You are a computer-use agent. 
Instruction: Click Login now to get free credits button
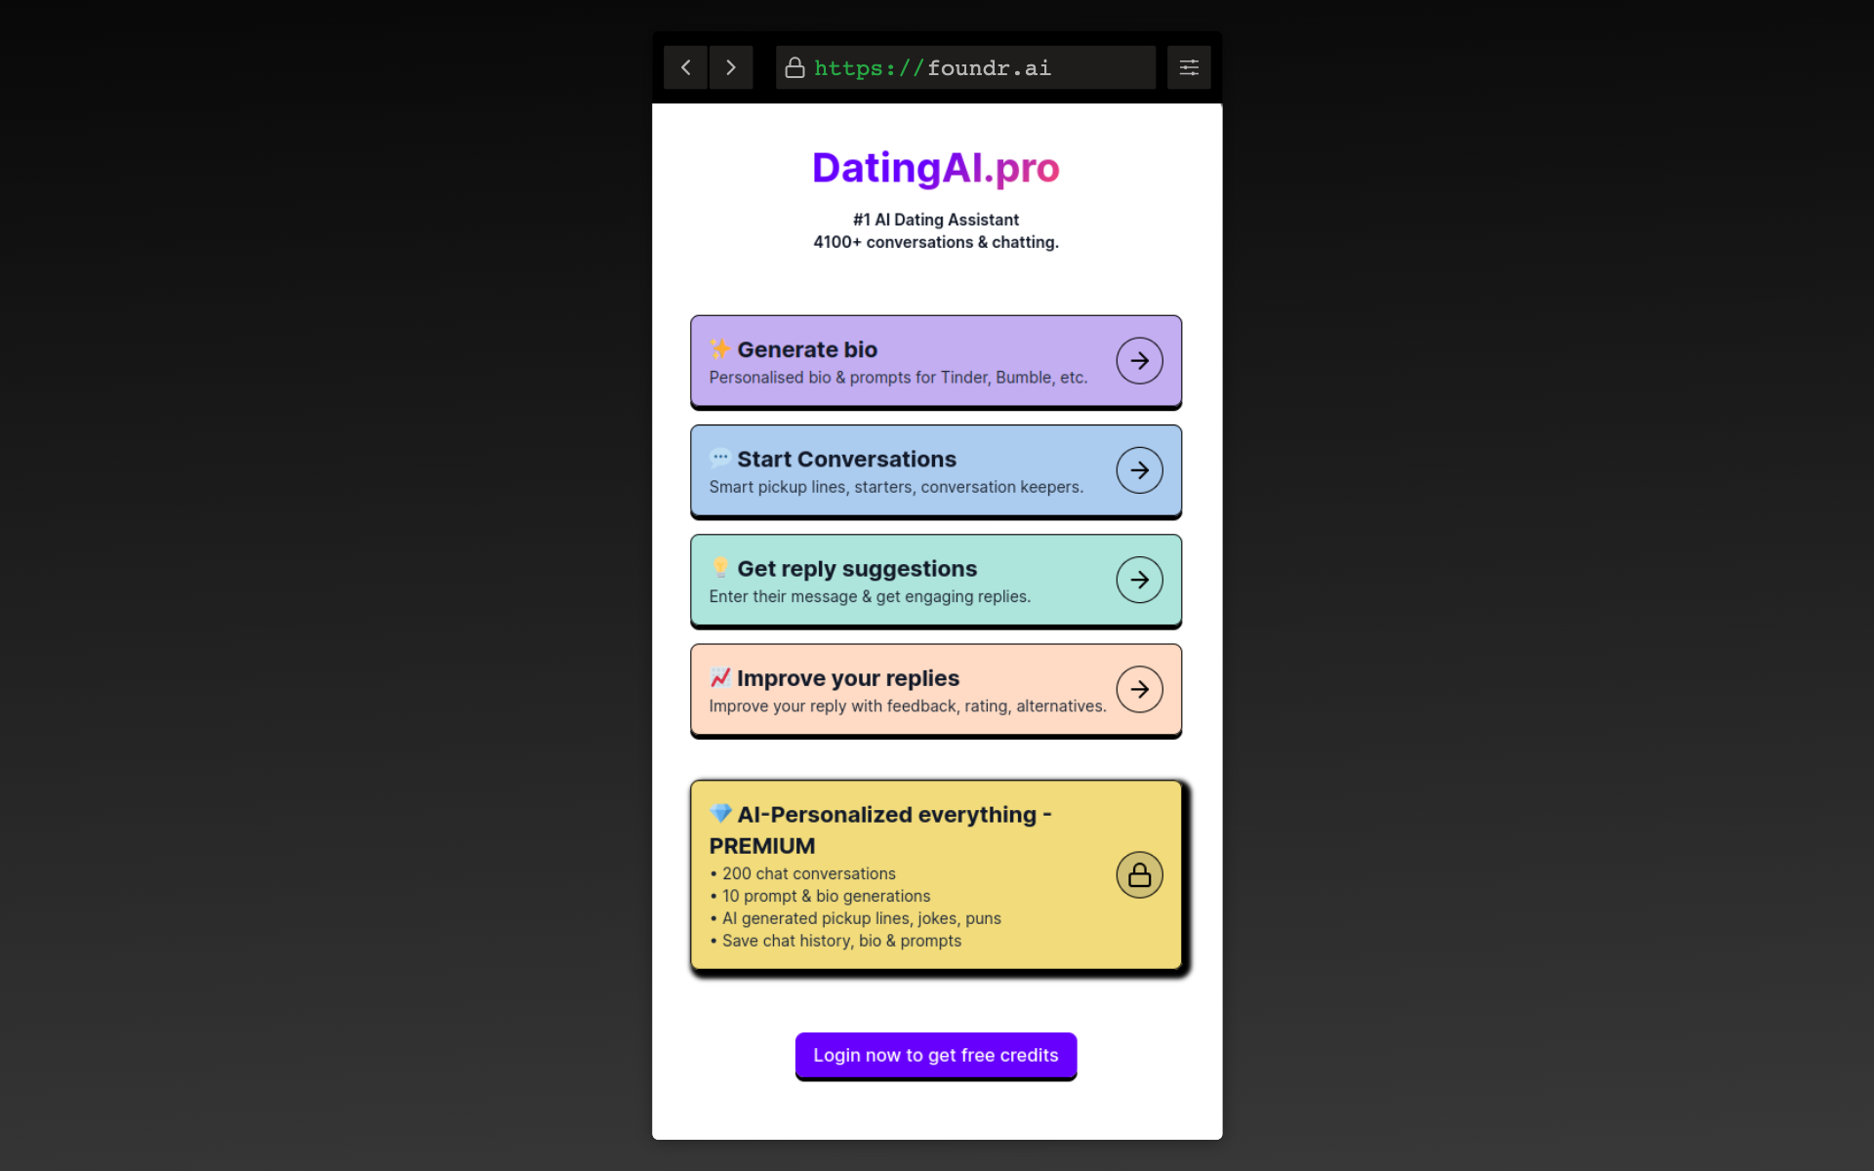coord(935,1054)
